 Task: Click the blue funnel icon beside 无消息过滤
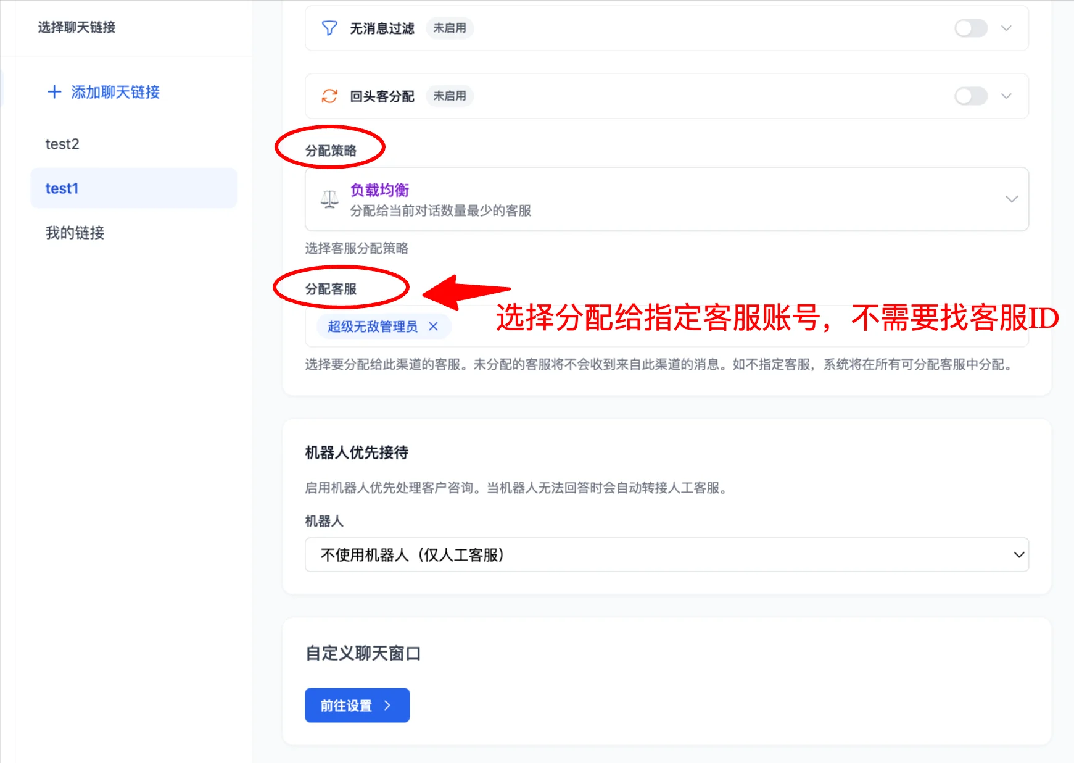coord(329,28)
